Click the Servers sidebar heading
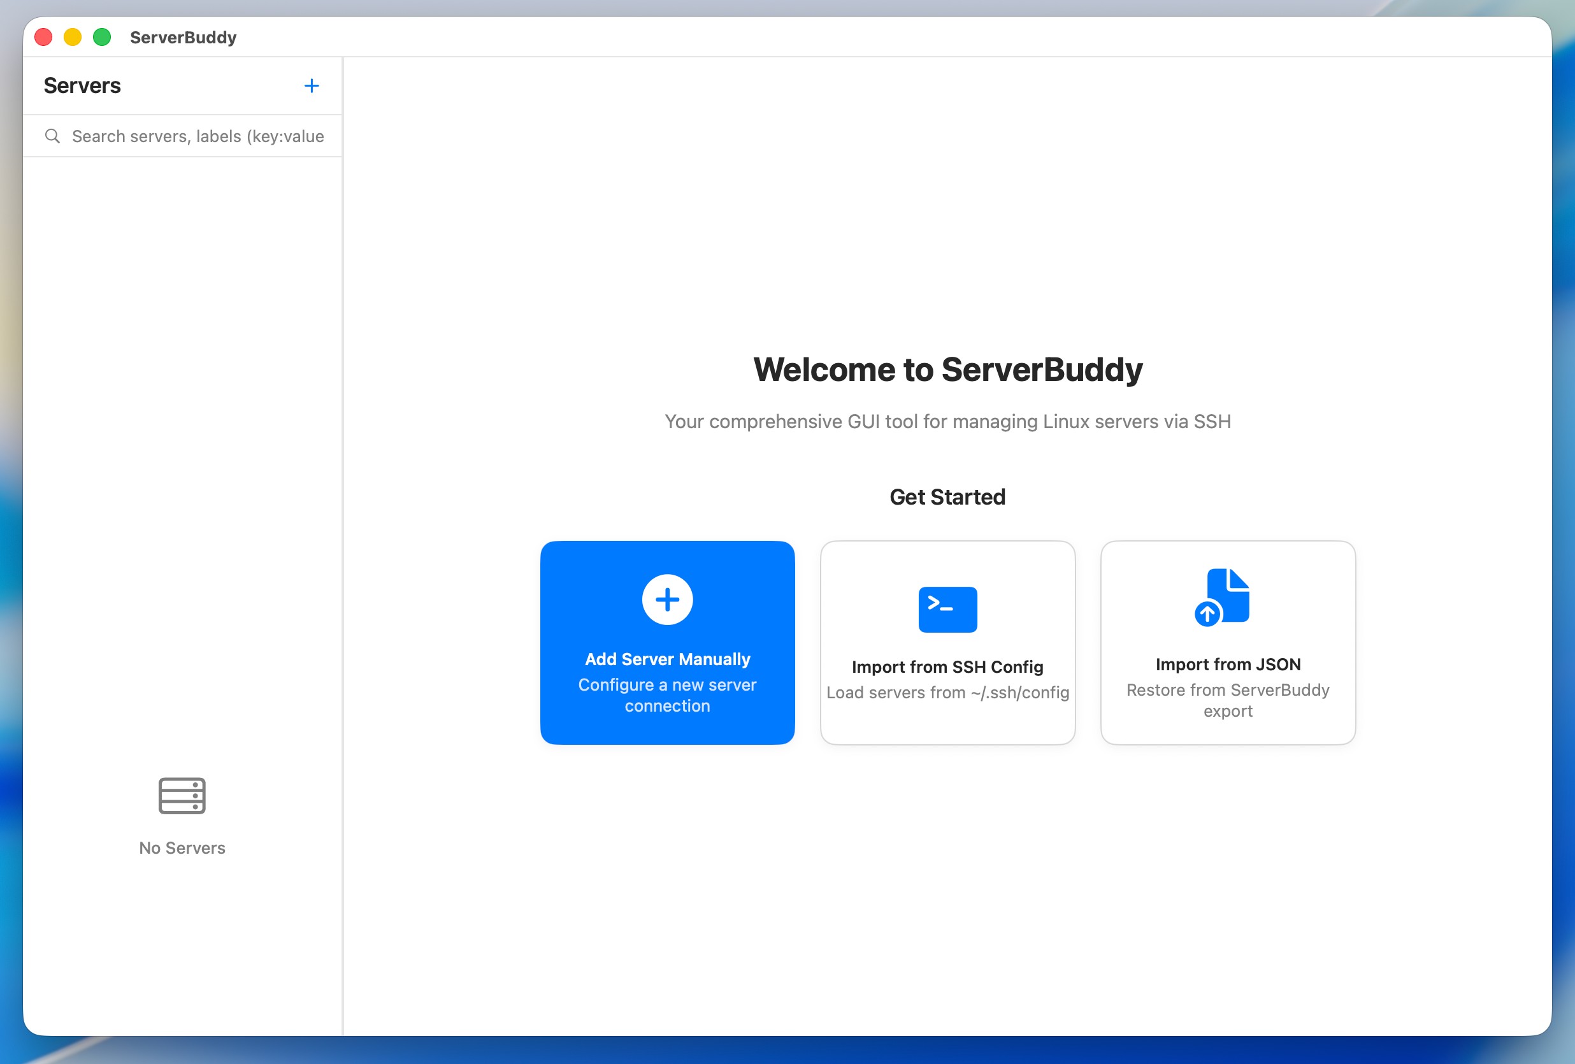Screen dimensions: 1575x1064 pyautogui.click(x=82, y=86)
